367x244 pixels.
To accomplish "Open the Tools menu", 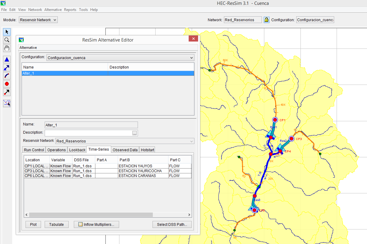I will pyautogui.click(x=84, y=10).
